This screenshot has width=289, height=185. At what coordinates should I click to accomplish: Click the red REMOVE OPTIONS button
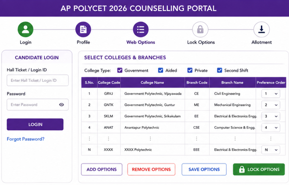[151, 170]
